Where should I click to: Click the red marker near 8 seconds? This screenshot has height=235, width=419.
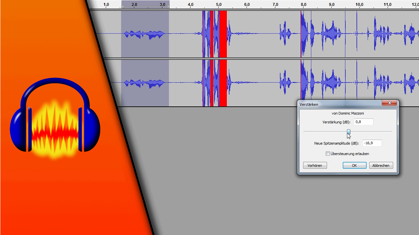tap(301, 33)
